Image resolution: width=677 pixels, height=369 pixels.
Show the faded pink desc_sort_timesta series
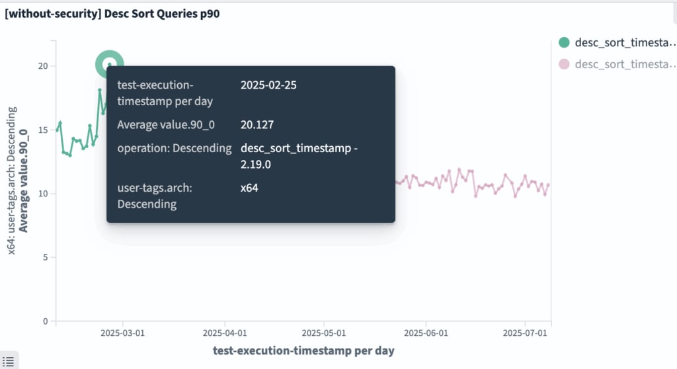(x=625, y=64)
